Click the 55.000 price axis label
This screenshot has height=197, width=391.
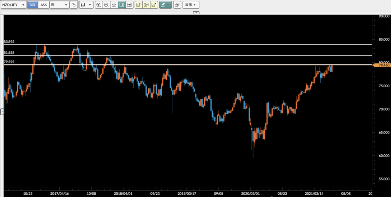coord(384,179)
